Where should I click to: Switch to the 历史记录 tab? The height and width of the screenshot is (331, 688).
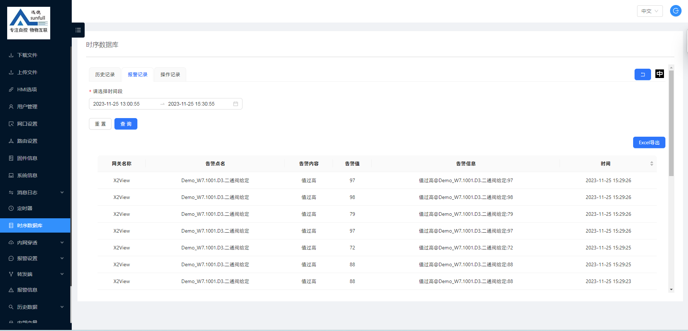(105, 74)
